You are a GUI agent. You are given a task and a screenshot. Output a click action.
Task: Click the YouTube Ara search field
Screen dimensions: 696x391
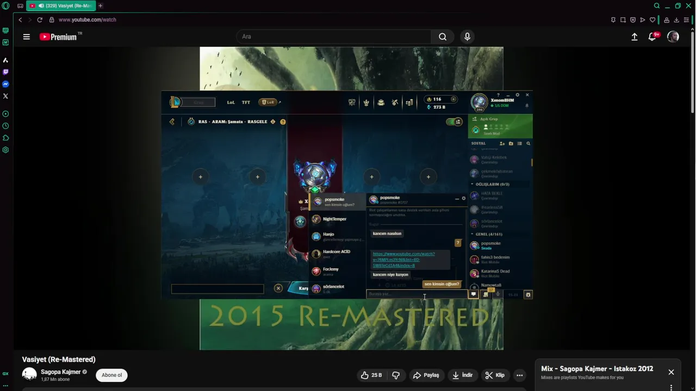click(334, 37)
